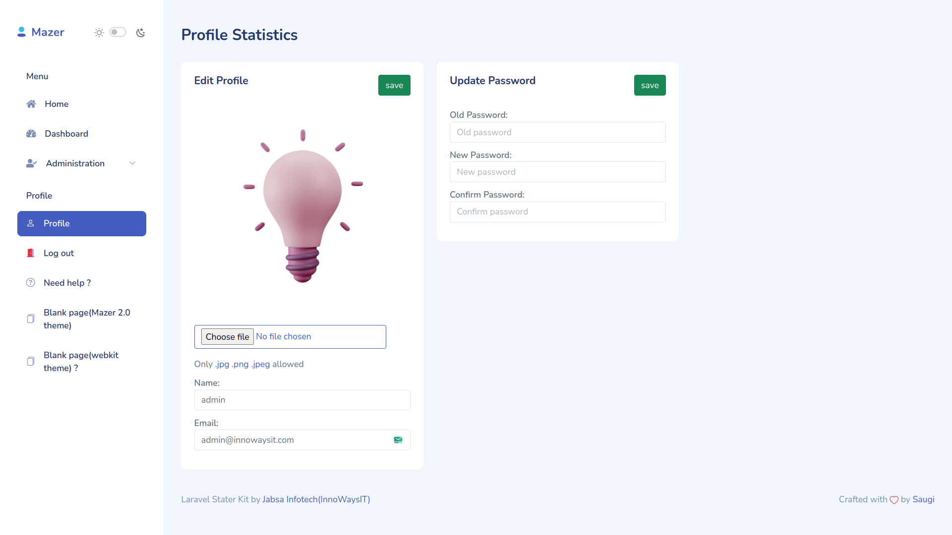Open Blank page(Mazer 2.0 theme)
The height and width of the screenshot is (535, 952).
pos(87,319)
